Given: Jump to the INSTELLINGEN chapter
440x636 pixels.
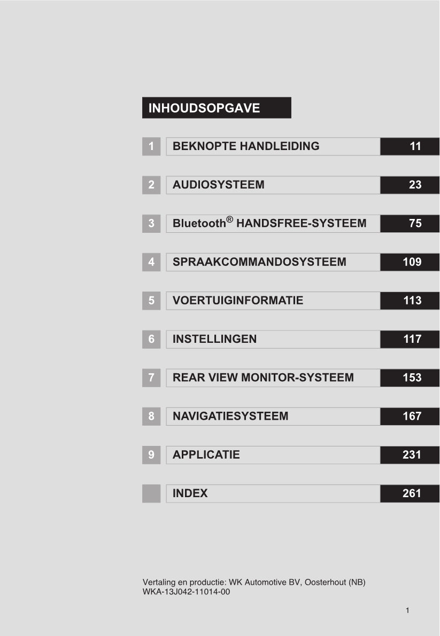Looking at the screenshot, I should (214, 339).
